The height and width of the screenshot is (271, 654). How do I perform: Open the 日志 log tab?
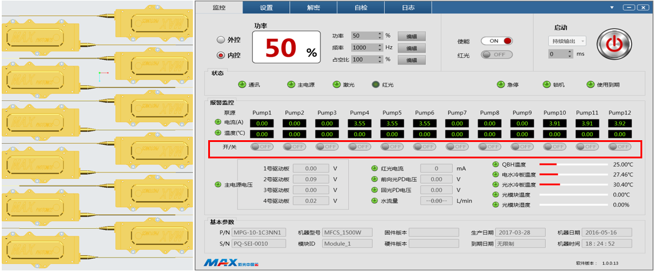[x=408, y=8]
